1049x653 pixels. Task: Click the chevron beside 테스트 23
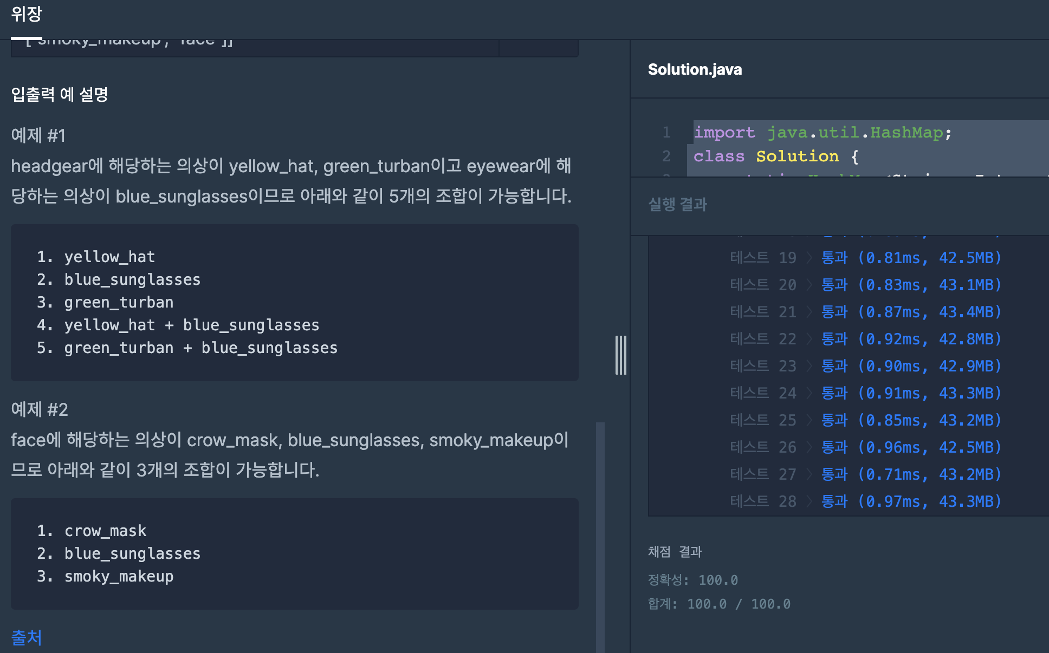(x=809, y=366)
